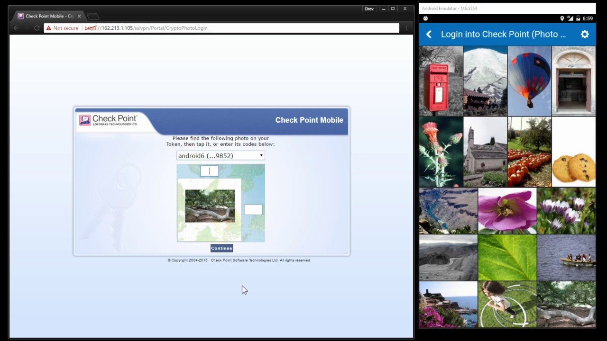
Task: Click the Check Point Mobile header text
Action: 309,120
